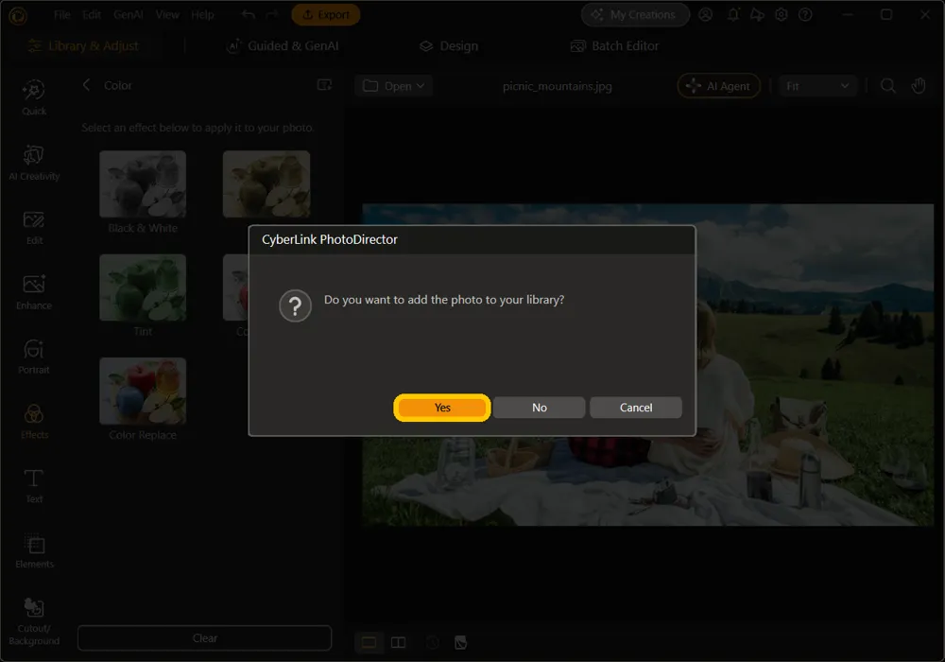The height and width of the screenshot is (662, 945).
Task: Select the Text tool in sidebar
Action: (x=34, y=486)
